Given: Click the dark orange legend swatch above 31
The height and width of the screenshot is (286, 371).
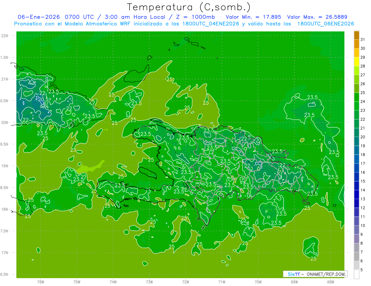Looking at the screenshot, I should (356, 35).
